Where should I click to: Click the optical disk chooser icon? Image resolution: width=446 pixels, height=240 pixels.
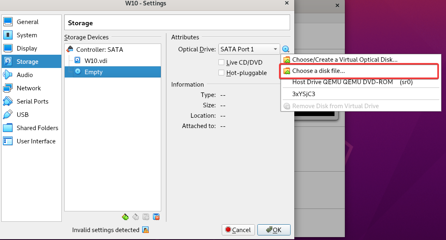(286, 49)
